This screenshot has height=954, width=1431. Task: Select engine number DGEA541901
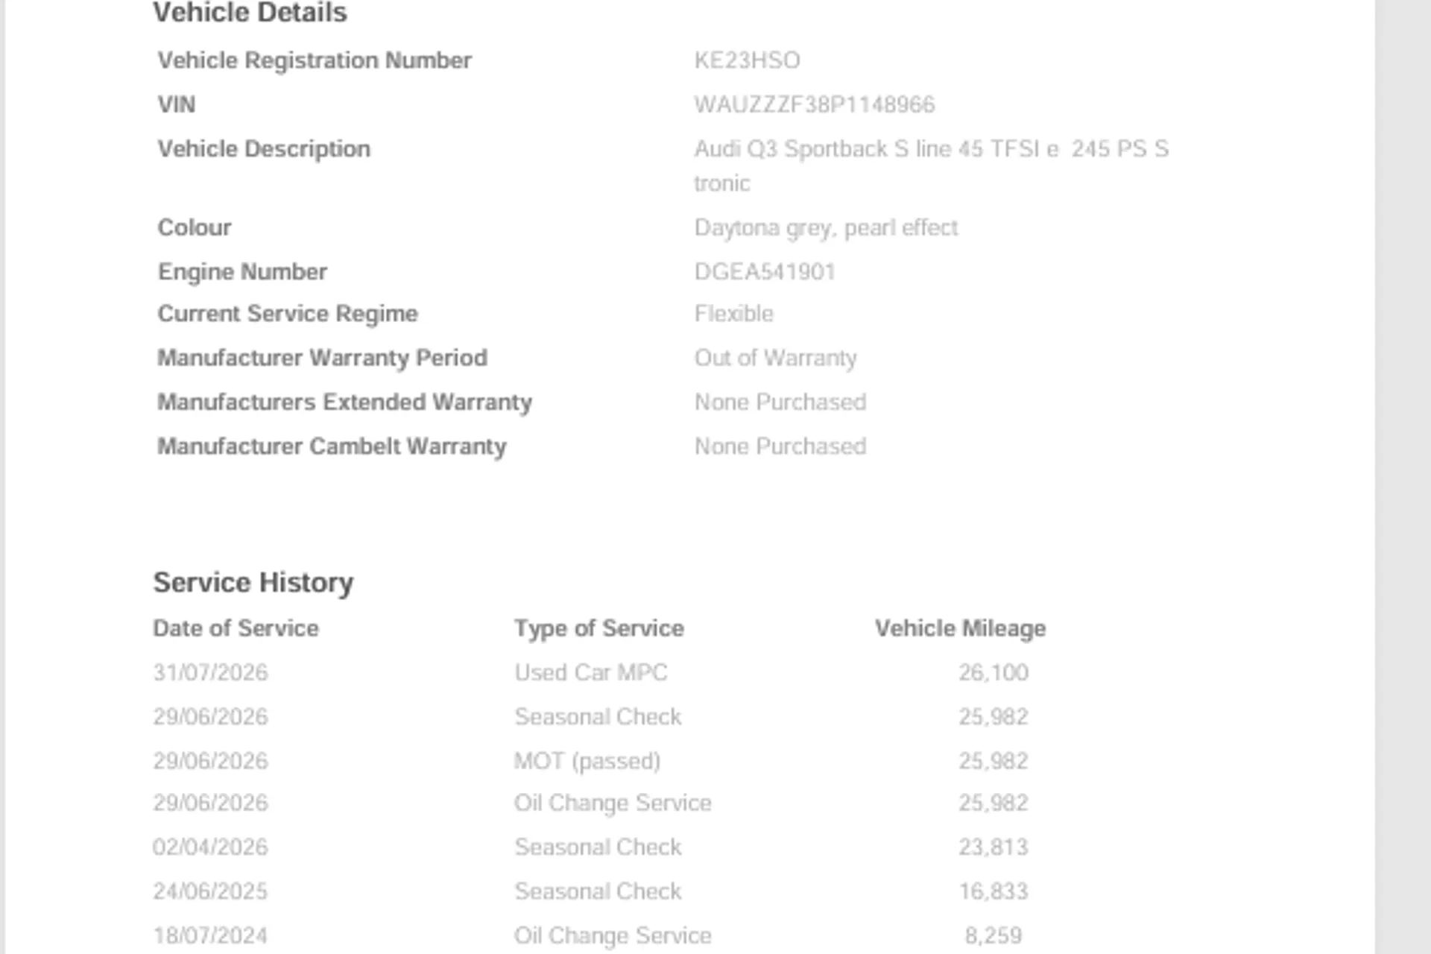(x=765, y=271)
